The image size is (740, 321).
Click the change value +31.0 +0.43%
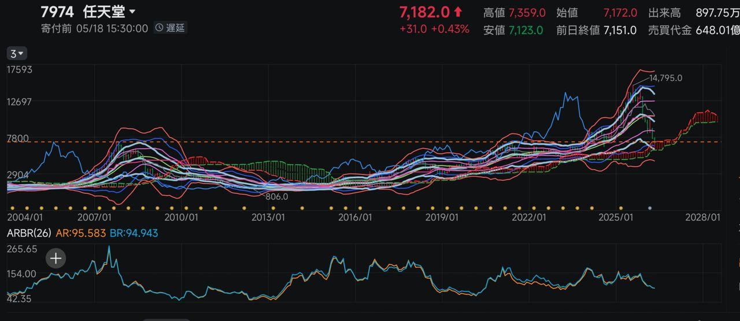tap(434, 29)
